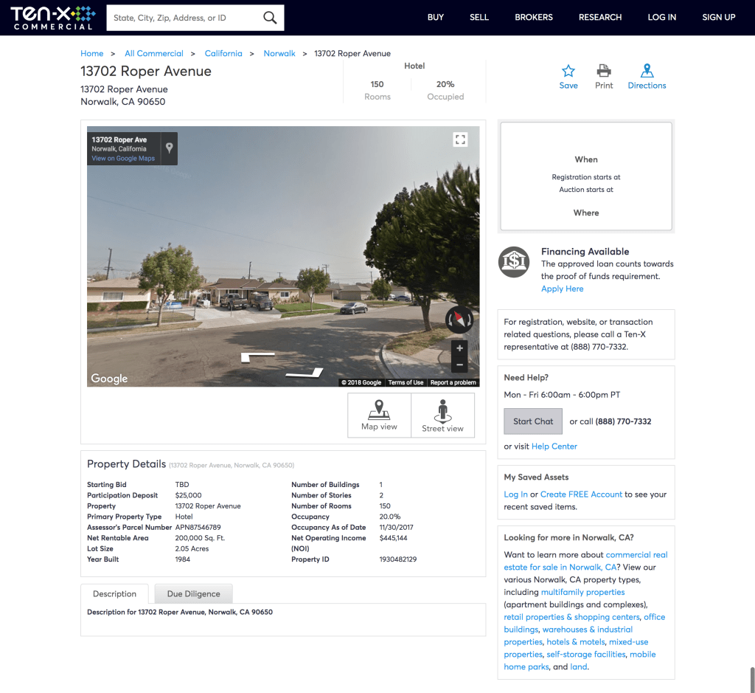Go to Norwalk breadcrumb link
This screenshot has width=755, height=693.
[x=279, y=53]
